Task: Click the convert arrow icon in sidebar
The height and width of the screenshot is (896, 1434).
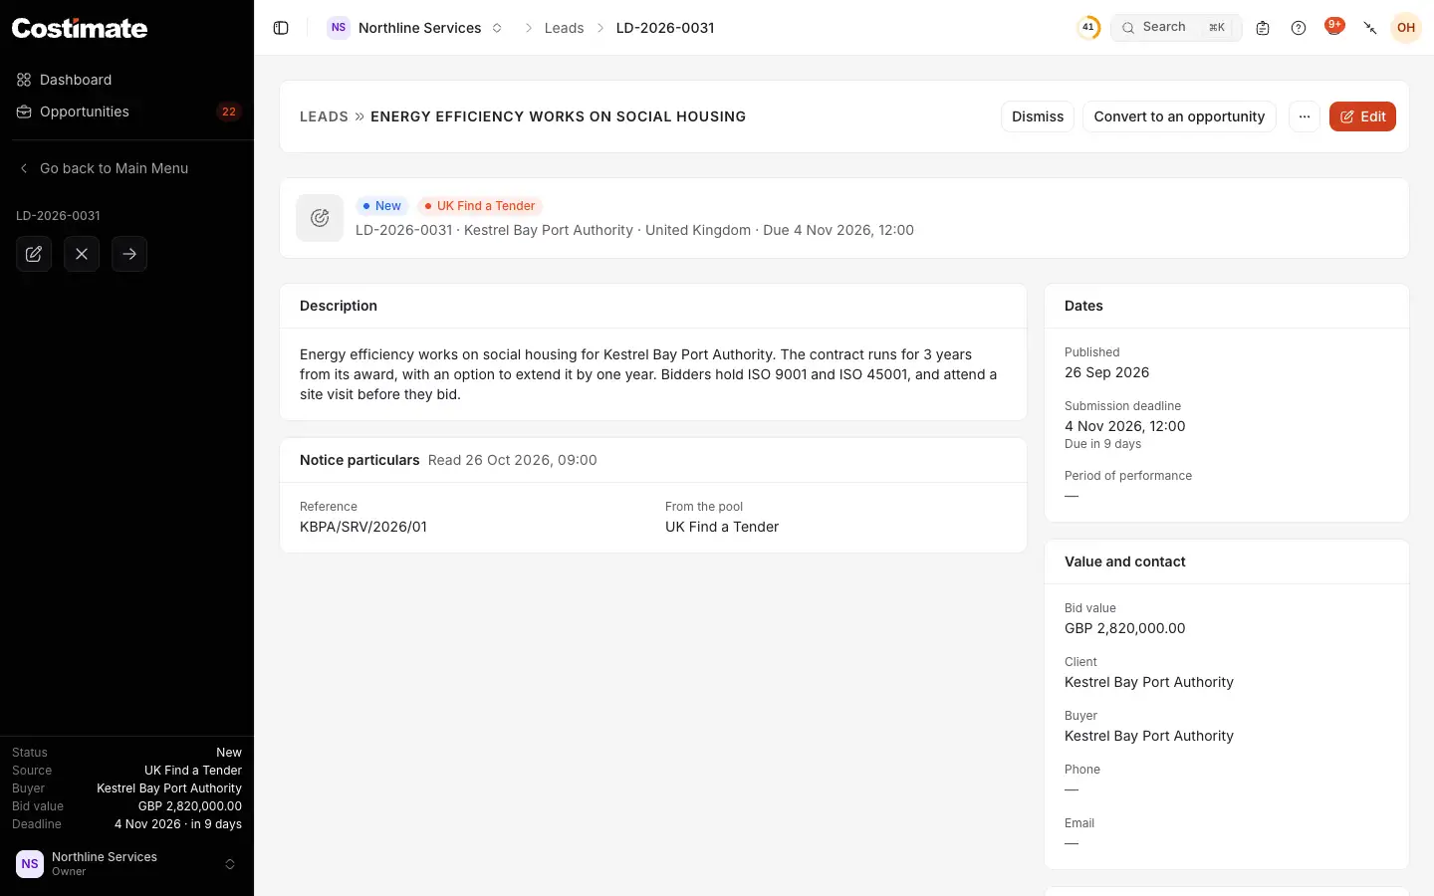Action: pyautogui.click(x=129, y=254)
